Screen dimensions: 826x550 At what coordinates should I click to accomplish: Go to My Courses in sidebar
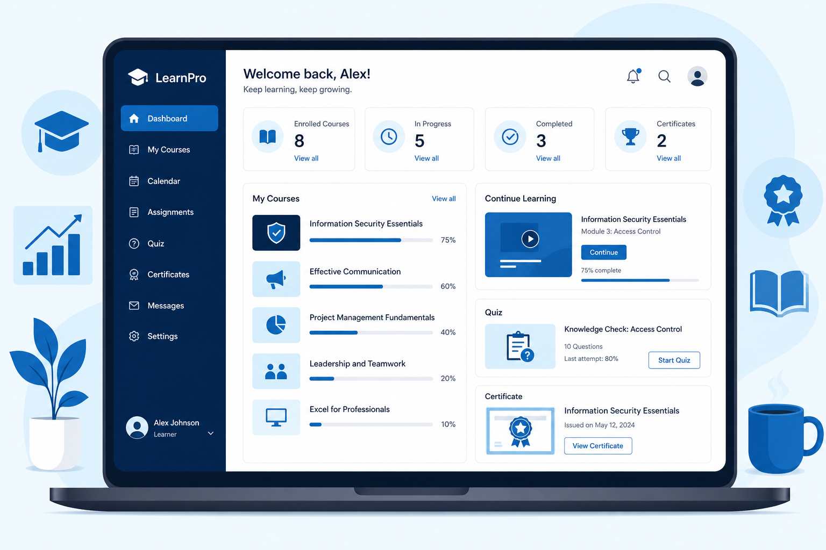point(169,150)
